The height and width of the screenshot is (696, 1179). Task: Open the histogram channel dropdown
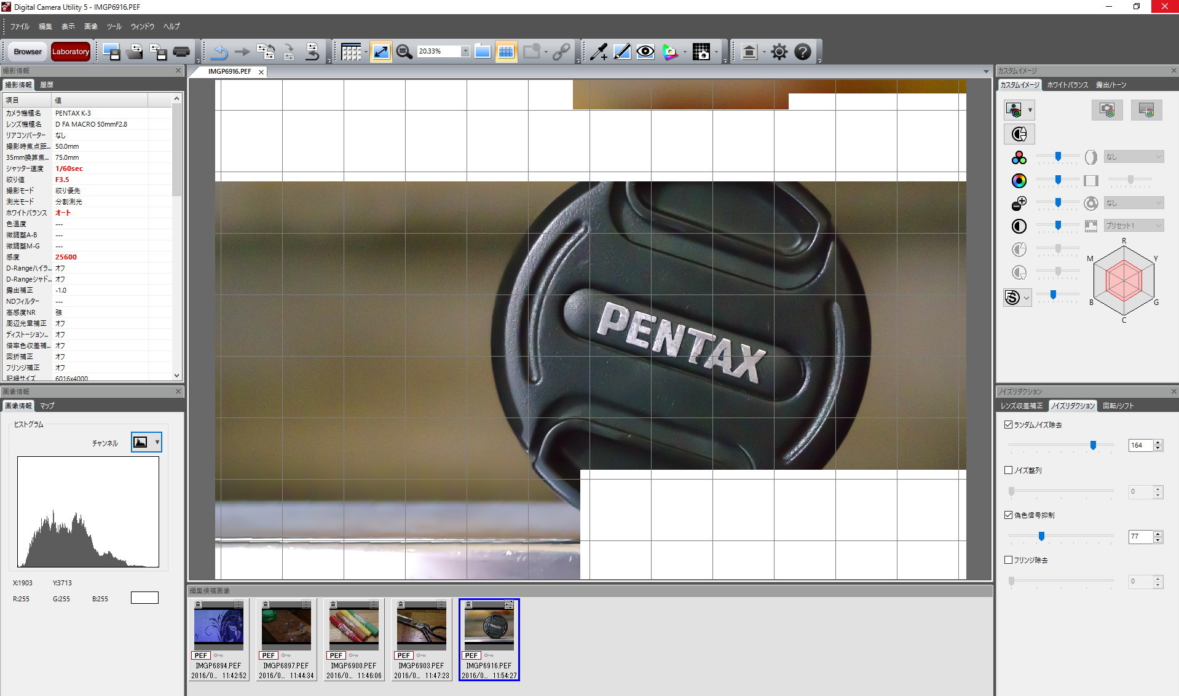coord(146,442)
